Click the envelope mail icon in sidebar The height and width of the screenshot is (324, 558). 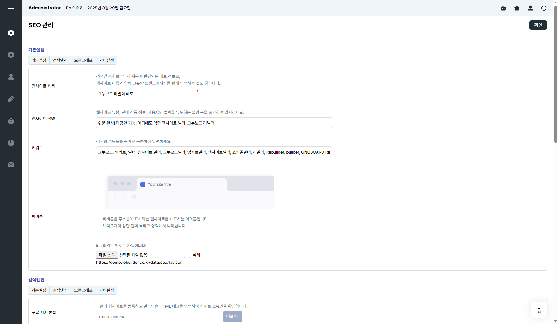point(11,165)
